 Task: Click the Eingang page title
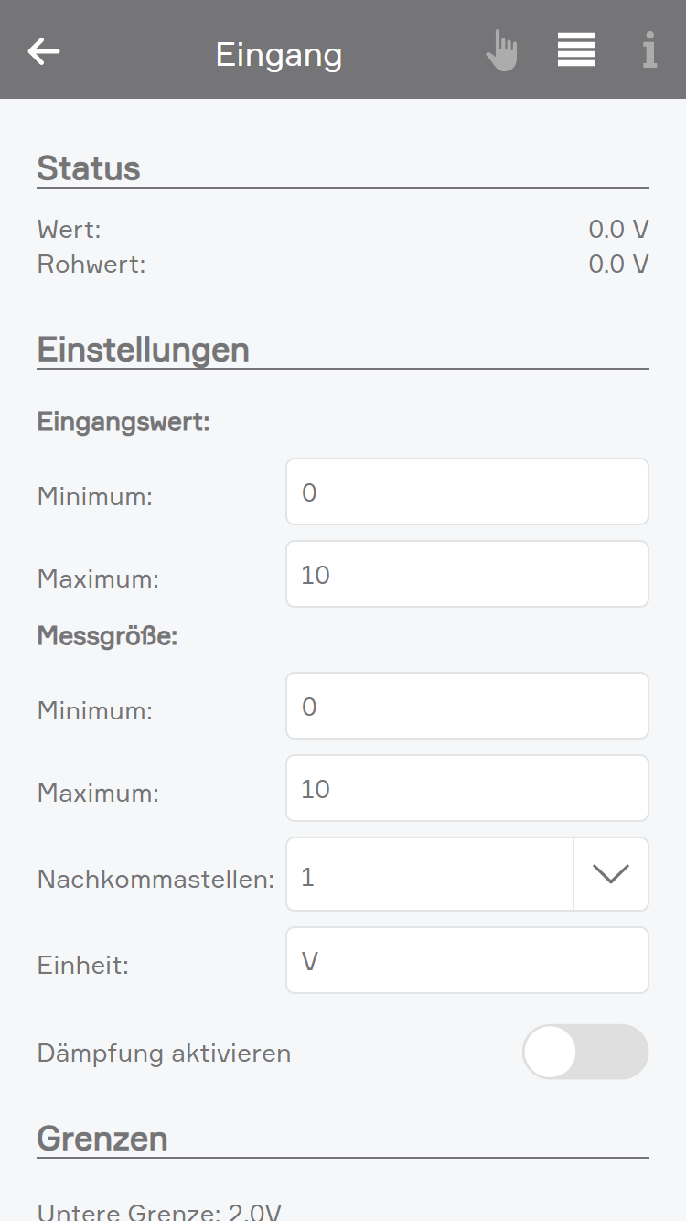coord(279,55)
